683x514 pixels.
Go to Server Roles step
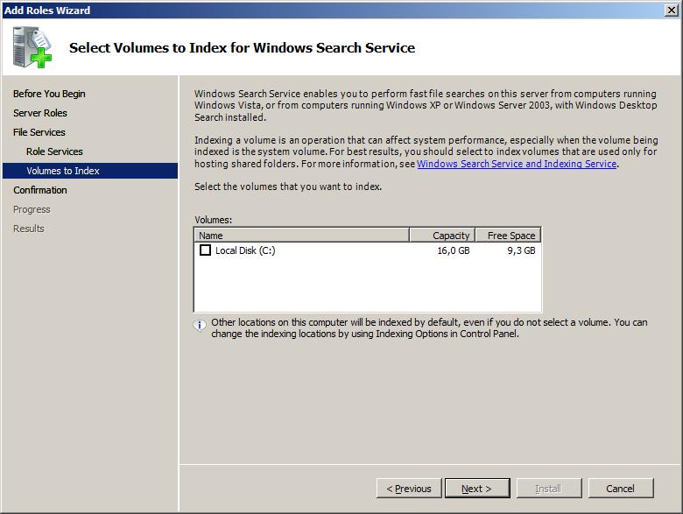click(x=40, y=113)
